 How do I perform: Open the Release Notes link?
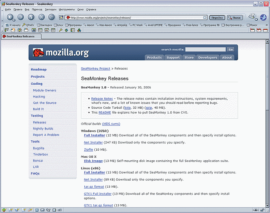pos(102,98)
